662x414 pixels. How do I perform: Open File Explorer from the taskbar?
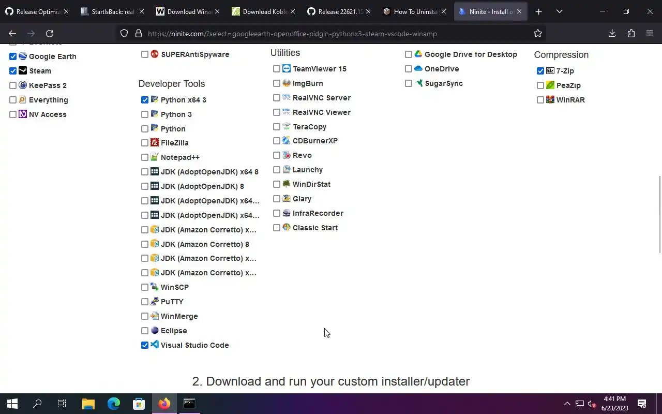click(x=88, y=404)
